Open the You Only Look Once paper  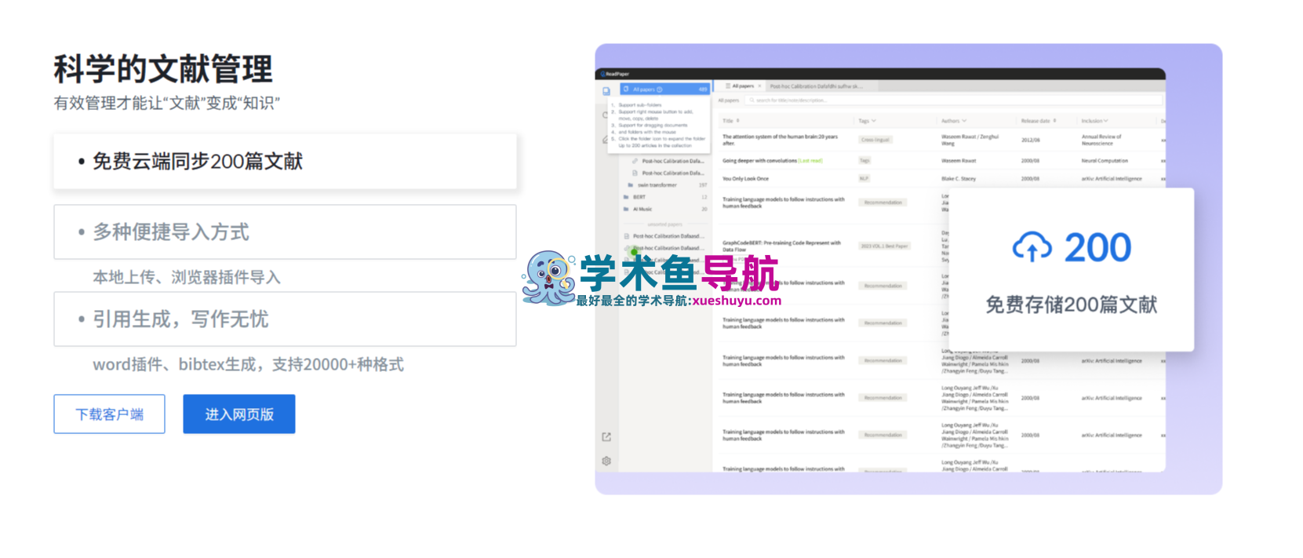(x=745, y=179)
